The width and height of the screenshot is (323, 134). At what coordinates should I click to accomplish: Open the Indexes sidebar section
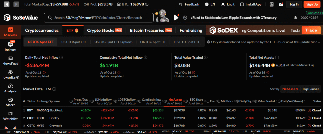coord(10,46)
